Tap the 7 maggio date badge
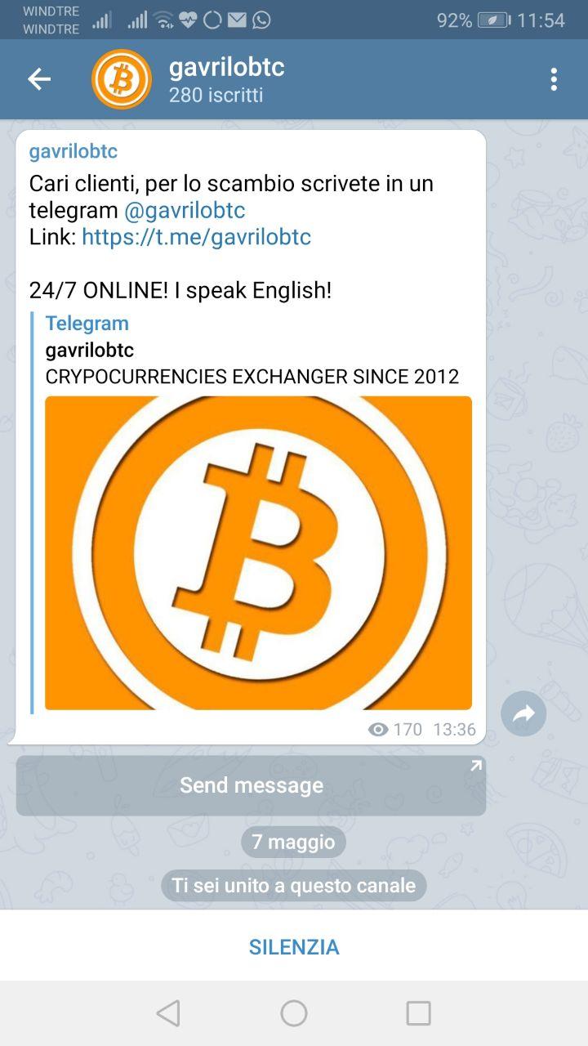588x1046 pixels. click(x=293, y=842)
